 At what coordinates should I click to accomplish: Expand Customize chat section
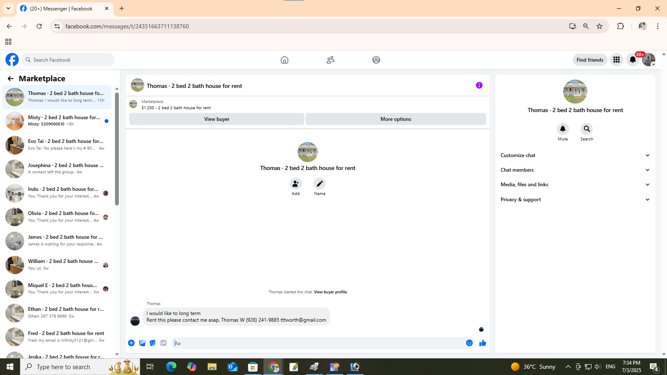pyautogui.click(x=575, y=155)
